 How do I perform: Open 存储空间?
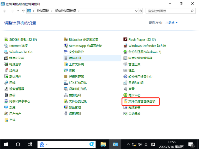pyautogui.click(x=75, y=58)
